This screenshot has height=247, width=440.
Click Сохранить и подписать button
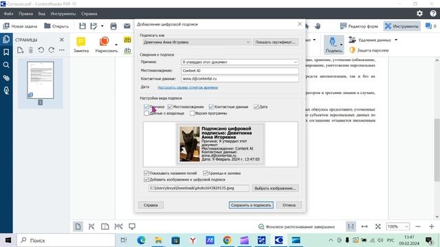pyautogui.click(x=251, y=205)
